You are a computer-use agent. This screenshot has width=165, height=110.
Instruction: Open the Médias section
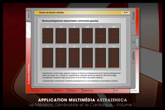click(x=57, y=90)
